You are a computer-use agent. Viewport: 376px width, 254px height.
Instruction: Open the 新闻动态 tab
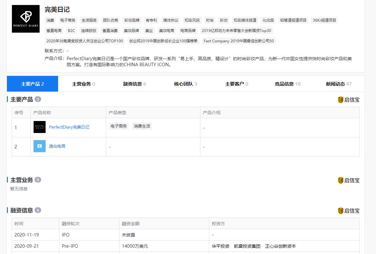pyautogui.click(x=339, y=84)
